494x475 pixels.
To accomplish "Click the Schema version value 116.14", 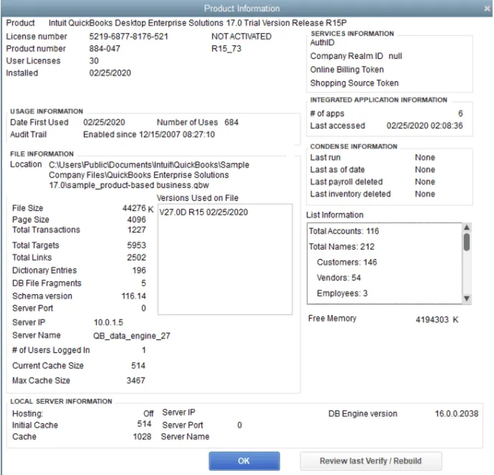I will coord(133,296).
